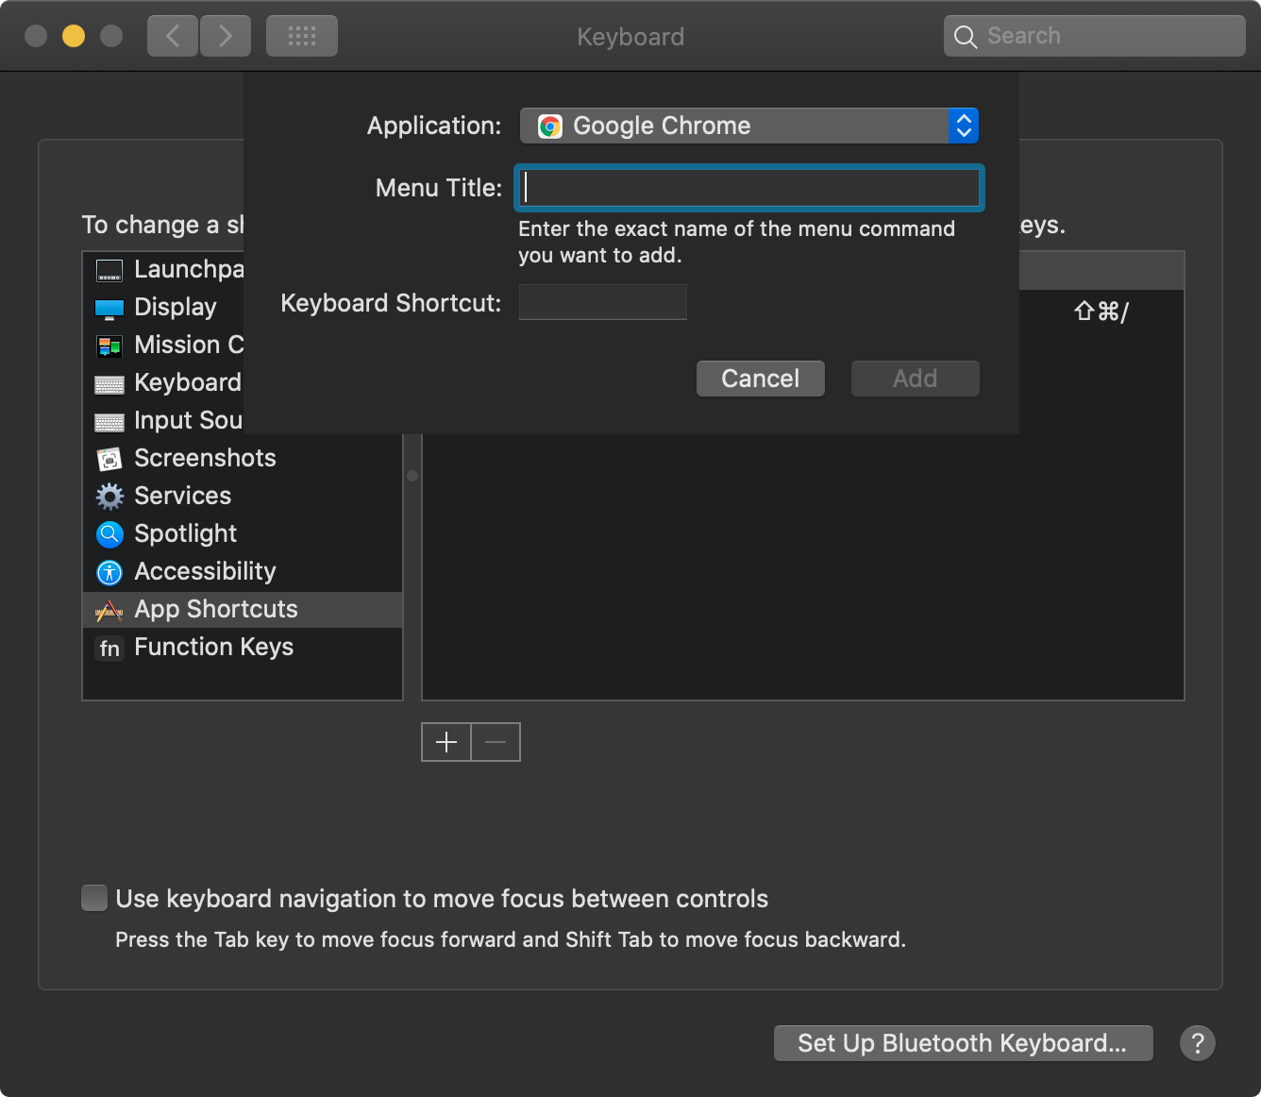Focus the Menu Title text field
1261x1097 pixels.
click(749, 188)
